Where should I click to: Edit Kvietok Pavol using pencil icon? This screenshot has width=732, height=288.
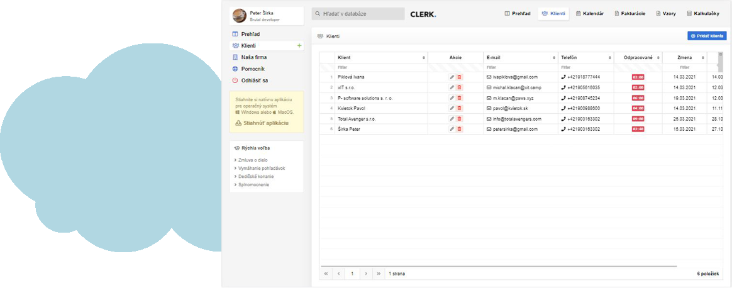click(452, 108)
